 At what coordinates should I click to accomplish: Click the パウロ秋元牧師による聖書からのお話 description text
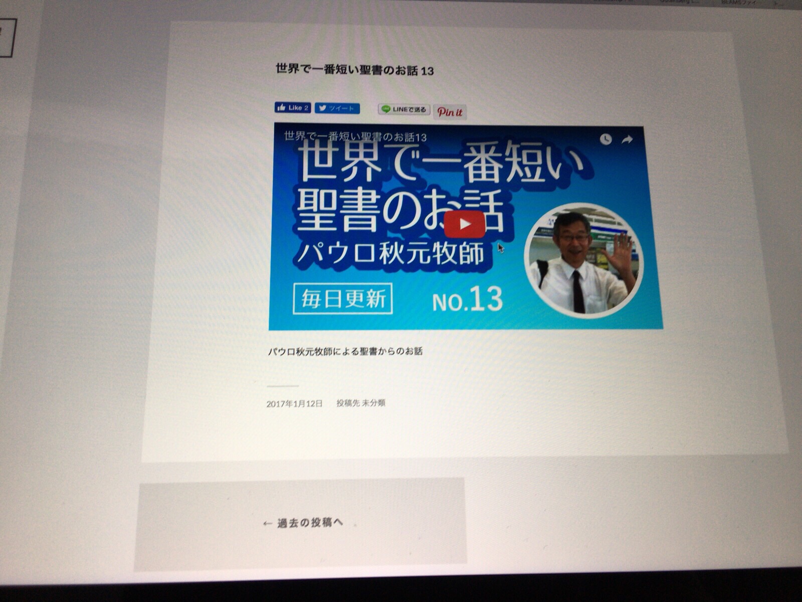(345, 351)
